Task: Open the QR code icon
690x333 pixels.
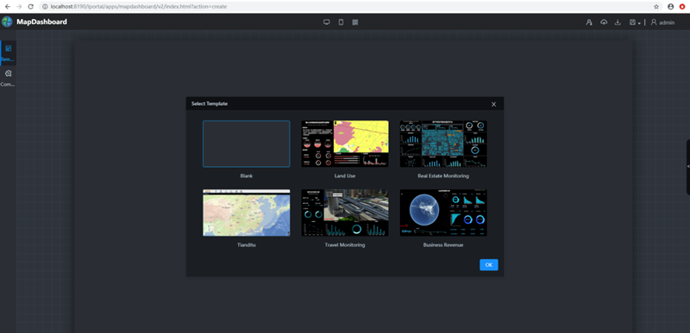Action: pos(355,22)
